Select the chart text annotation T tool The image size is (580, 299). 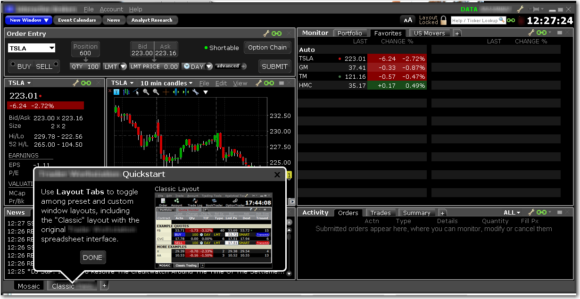click(x=116, y=92)
